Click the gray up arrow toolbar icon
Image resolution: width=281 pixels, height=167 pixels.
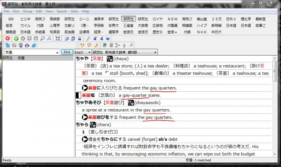30,39
